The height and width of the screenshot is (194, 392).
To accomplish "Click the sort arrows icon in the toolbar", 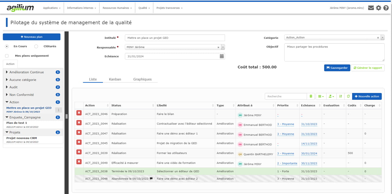I will point(340,96).
